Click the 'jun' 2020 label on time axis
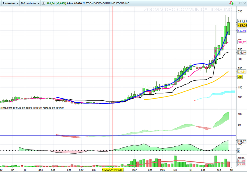This screenshot has height=172, width=247. (x=175, y=170)
